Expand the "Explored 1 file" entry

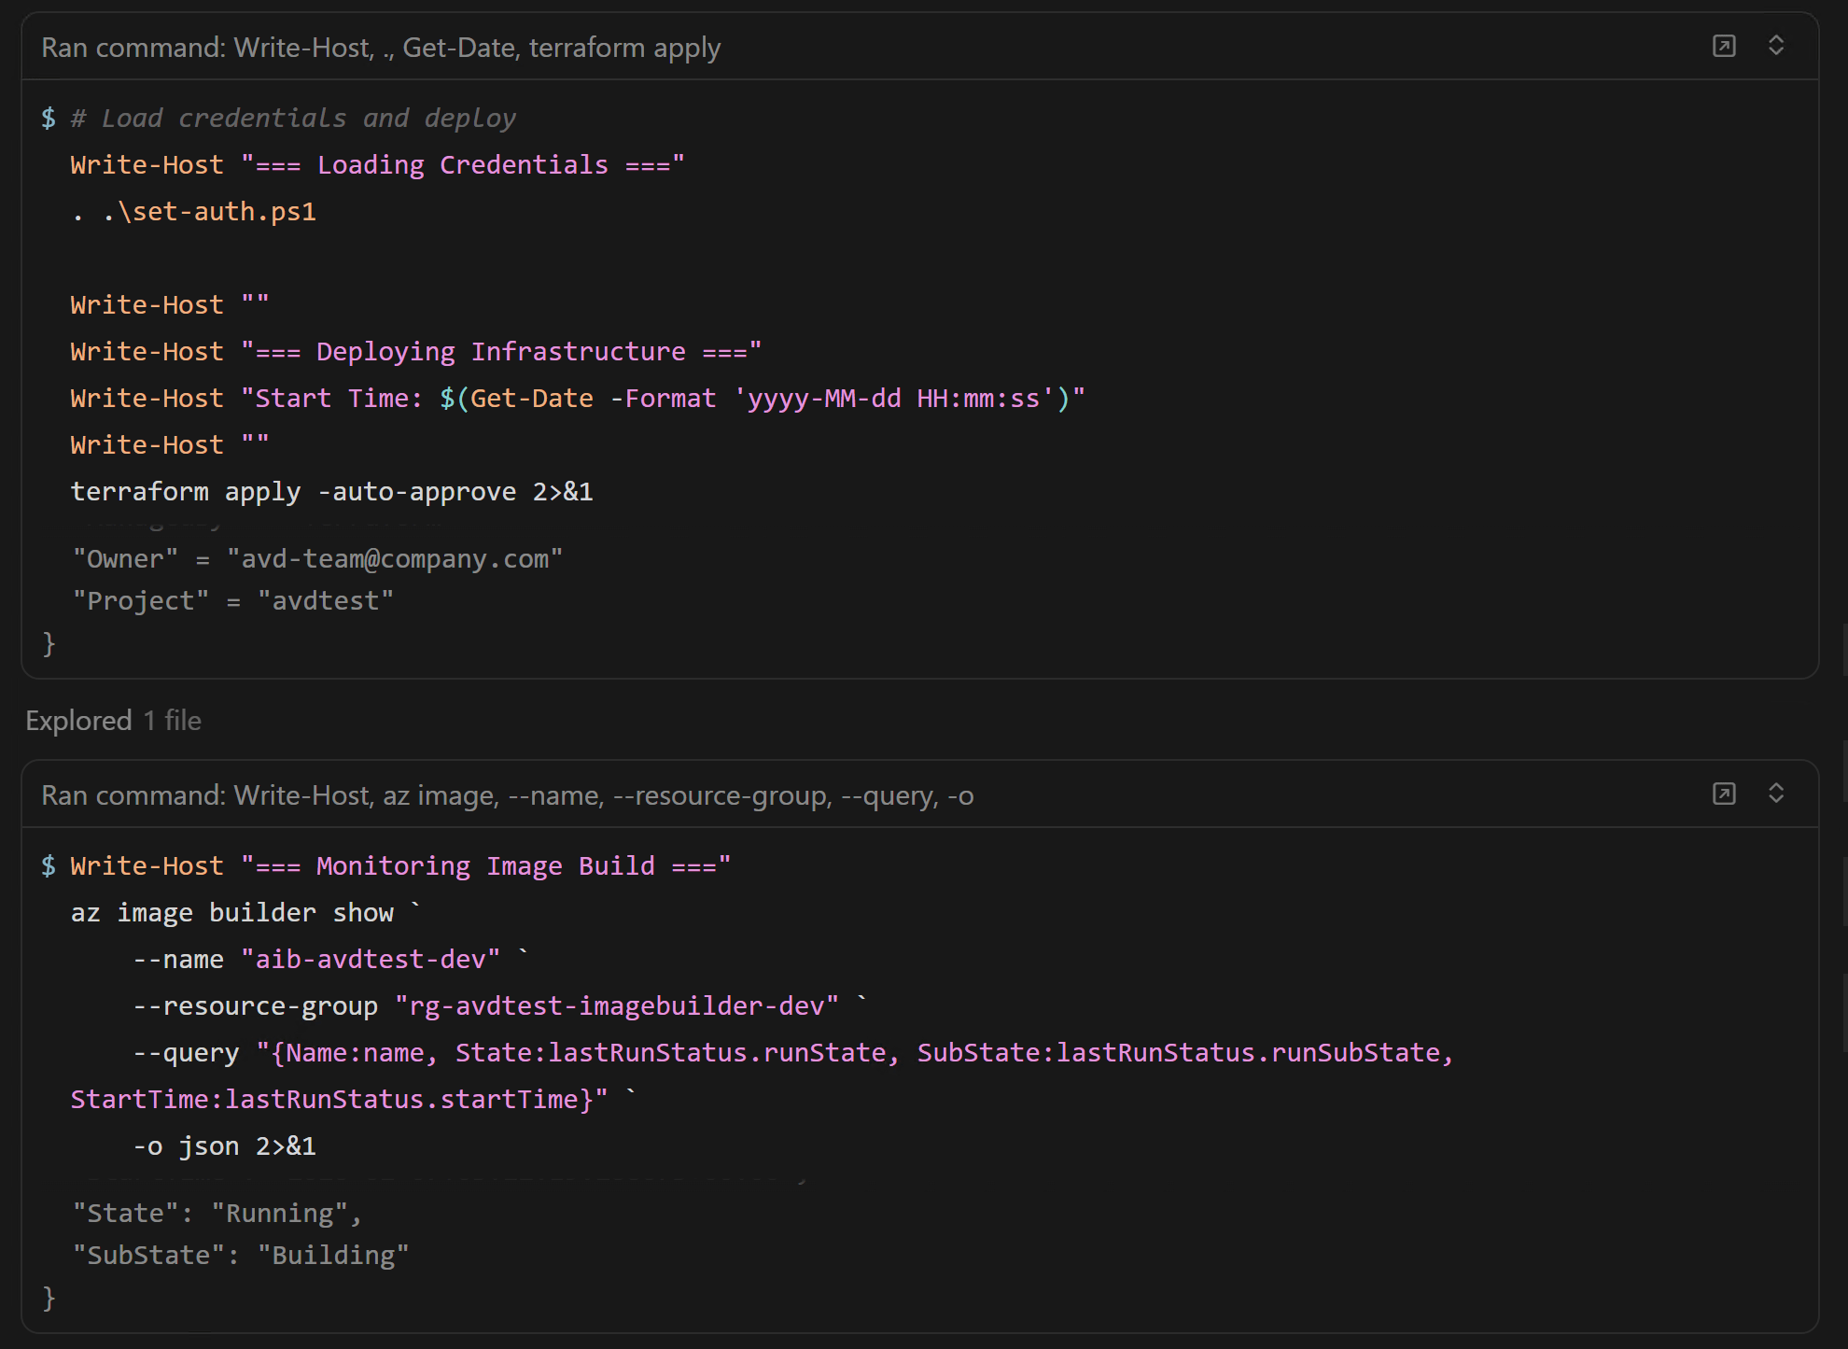(113, 721)
